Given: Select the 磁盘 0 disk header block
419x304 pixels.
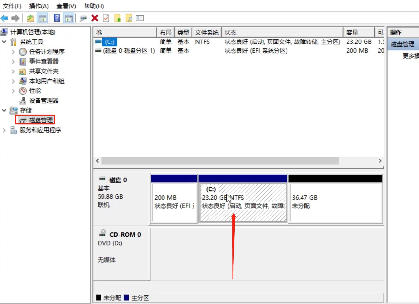Looking at the screenshot, I should (122, 198).
